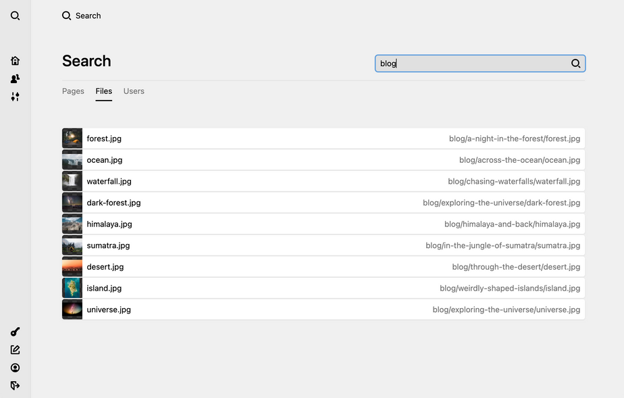Click the desert.jpg thumbnail image

pyautogui.click(x=72, y=267)
